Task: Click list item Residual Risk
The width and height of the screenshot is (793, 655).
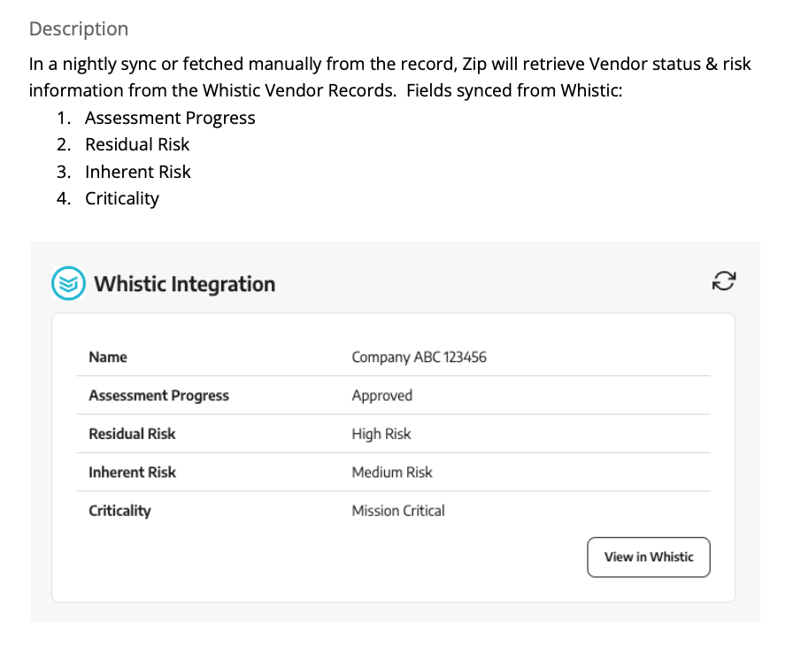Action: pyautogui.click(x=137, y=144)
